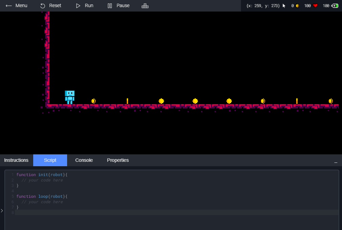Click empty line 8 in the code editor
342x230 pixels.
tap(169, 213)
